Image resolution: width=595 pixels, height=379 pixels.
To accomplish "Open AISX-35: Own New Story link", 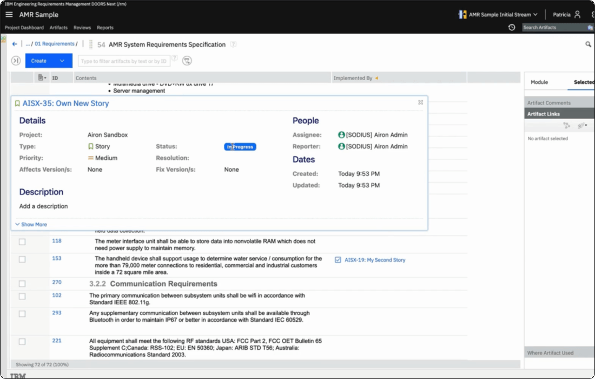I will 65,103.
